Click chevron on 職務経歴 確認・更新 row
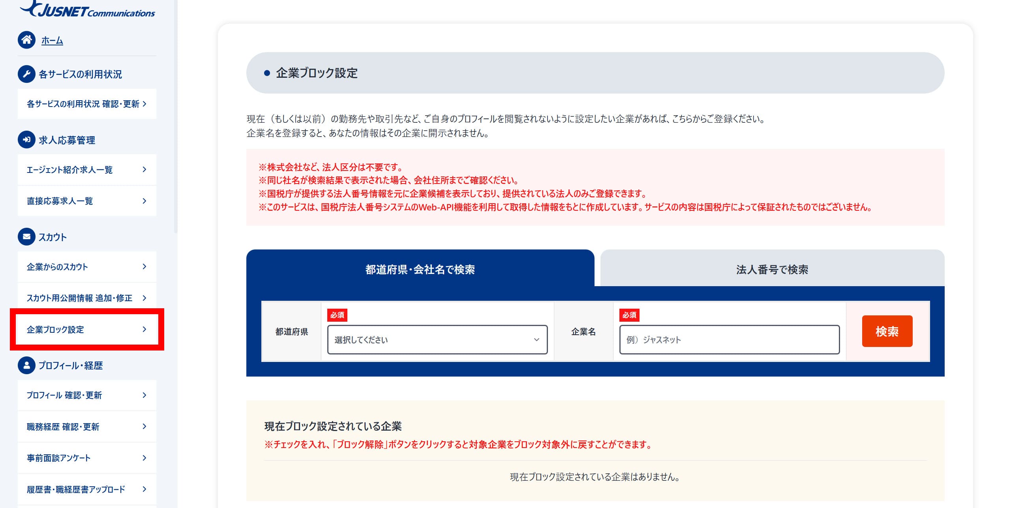The height and width of the screenshot is (508, 1011). [144, 427]
